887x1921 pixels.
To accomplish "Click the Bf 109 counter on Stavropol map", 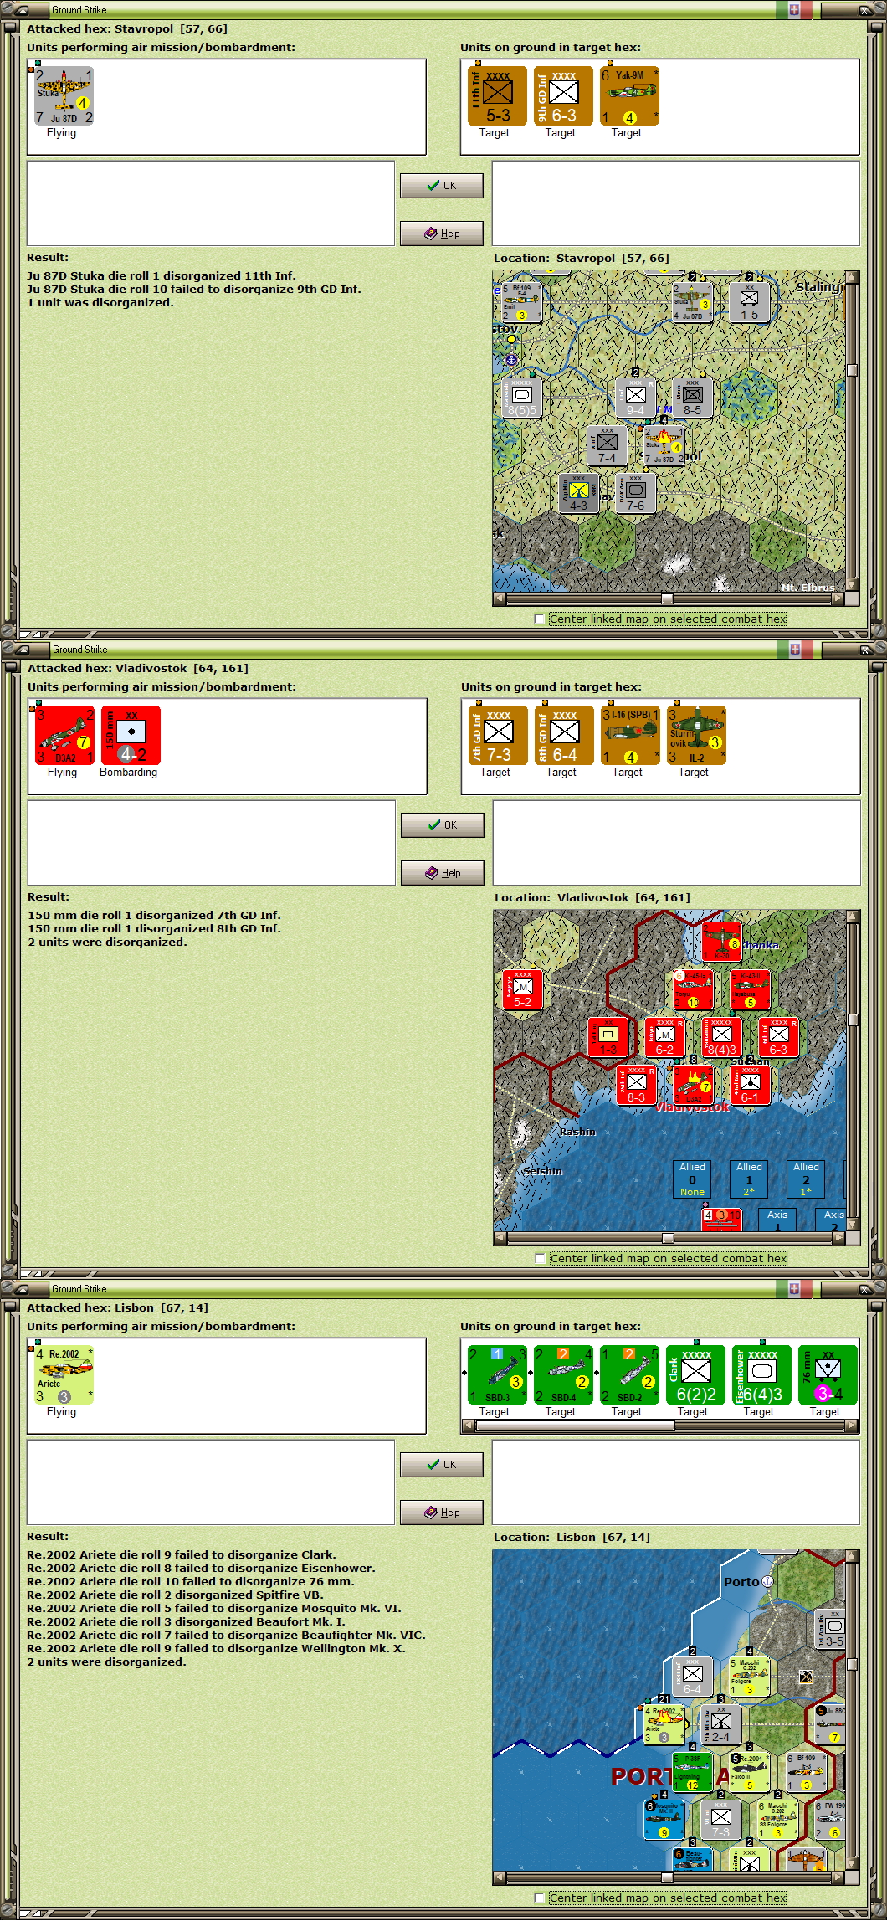I will tap(521, 302).
